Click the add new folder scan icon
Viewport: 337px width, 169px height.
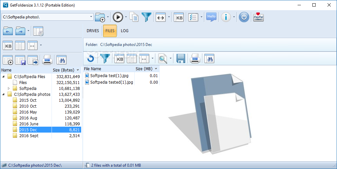coord(100,17)
